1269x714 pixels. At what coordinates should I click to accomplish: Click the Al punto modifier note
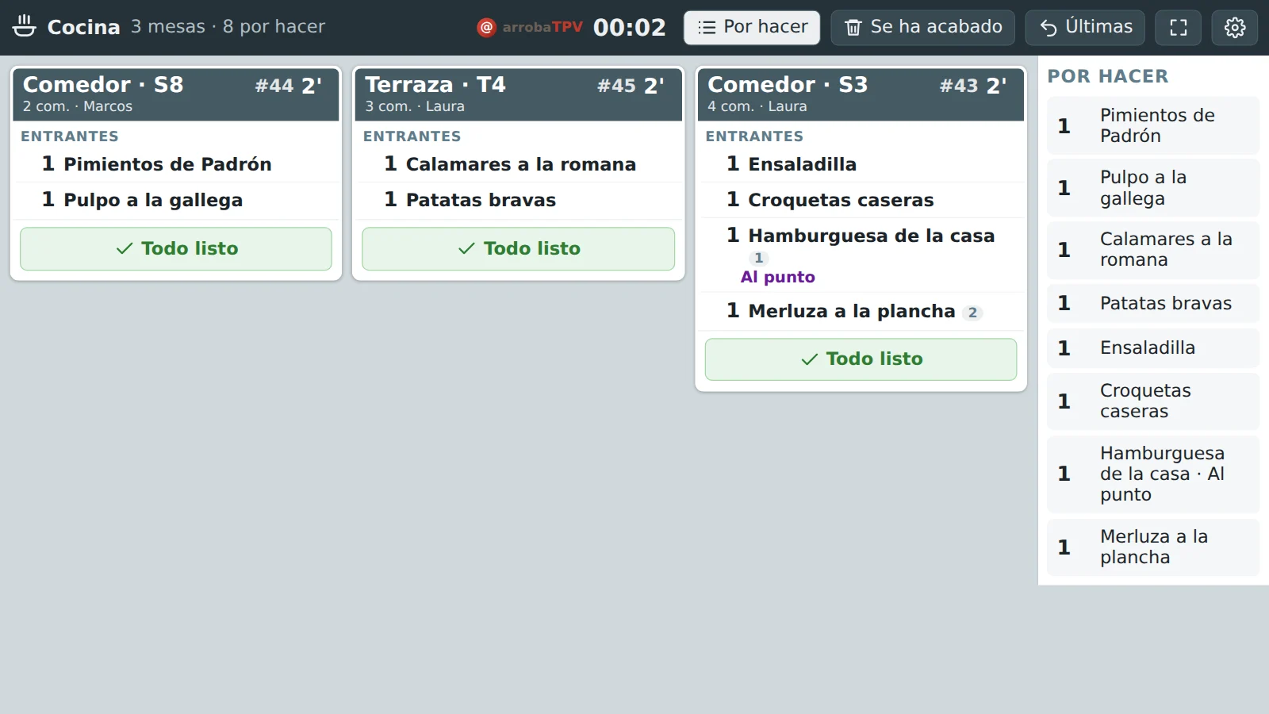(778, 277)
